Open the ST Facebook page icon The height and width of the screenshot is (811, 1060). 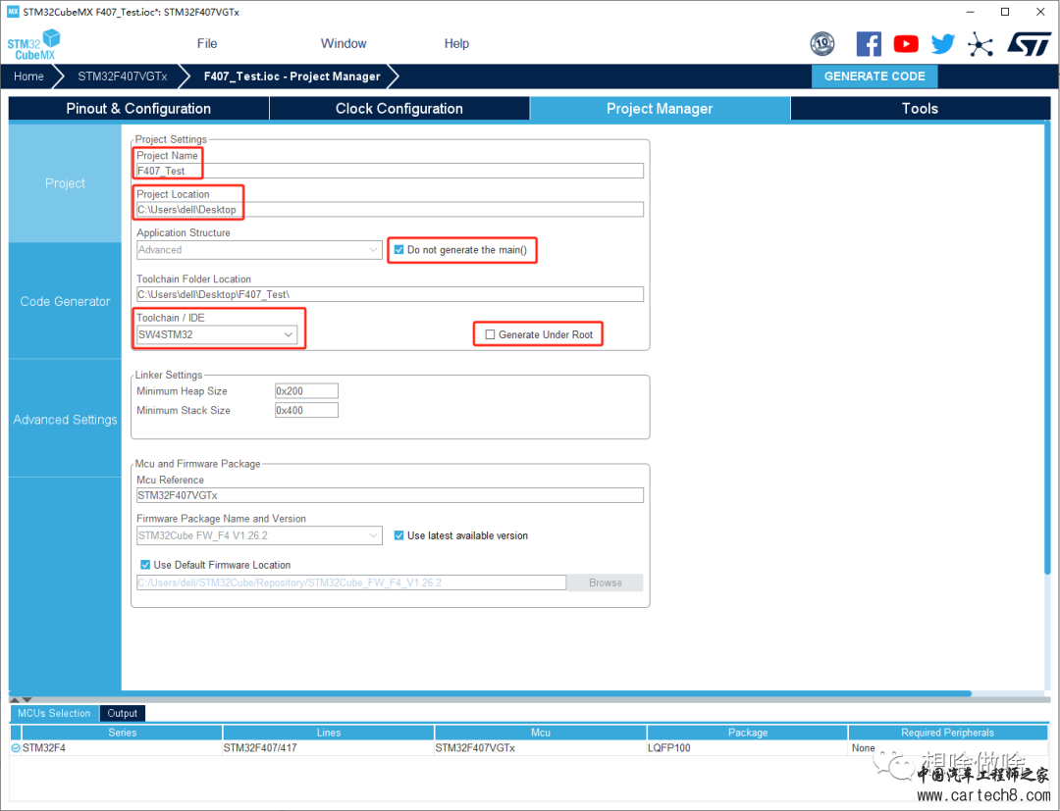[x=869, y=44]
